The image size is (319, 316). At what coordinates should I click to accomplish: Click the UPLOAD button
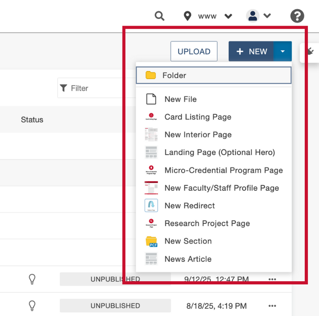(194, 51)
